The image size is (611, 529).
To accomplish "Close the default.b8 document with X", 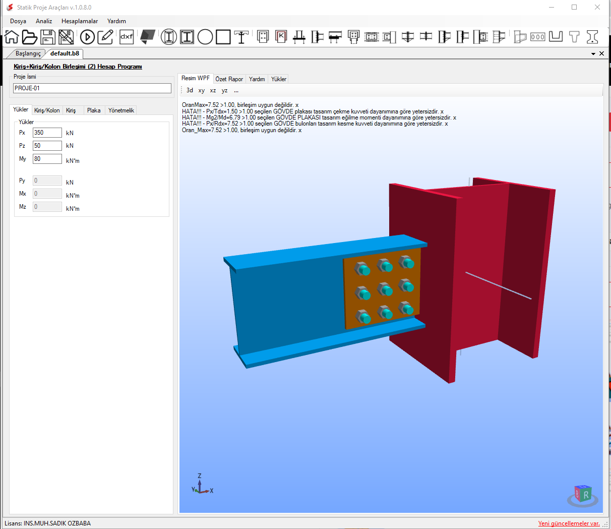I will click(601, 53).
